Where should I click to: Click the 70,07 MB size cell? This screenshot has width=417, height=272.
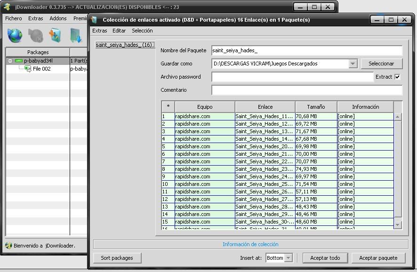(x=316, y=161)
